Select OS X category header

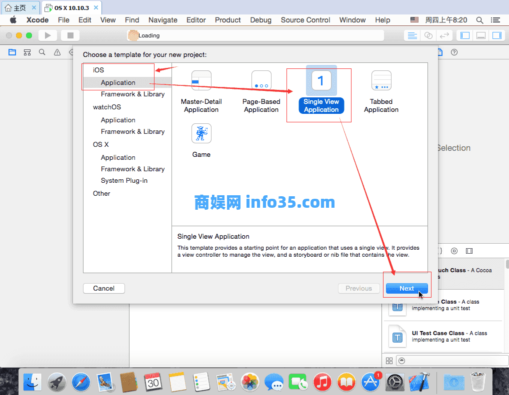100,144
